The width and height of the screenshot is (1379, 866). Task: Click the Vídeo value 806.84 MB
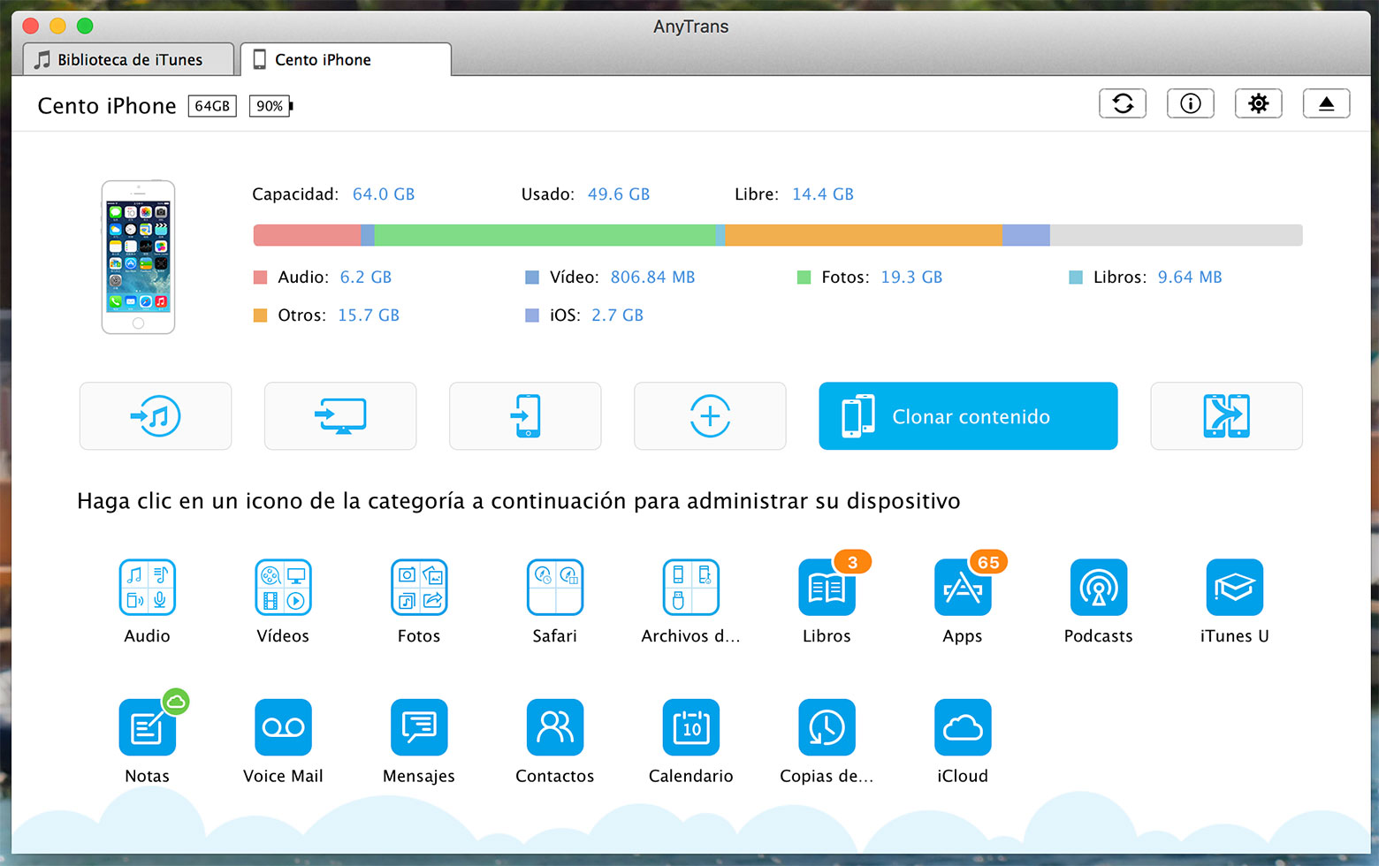tap(652, 277)
